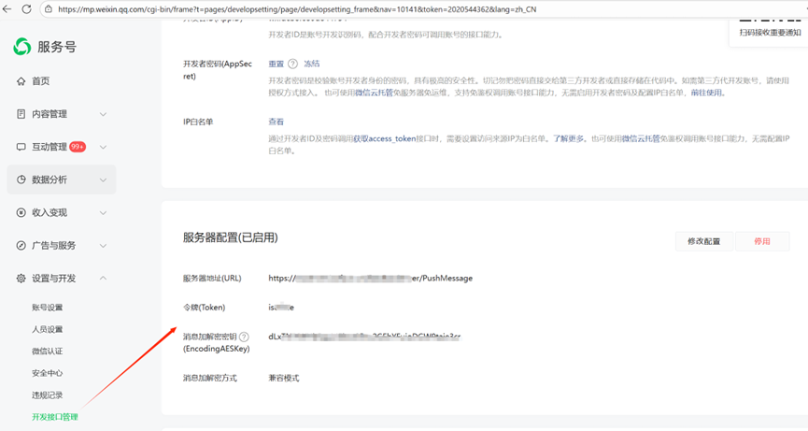Go to 安全中心 in the sidebar
Image resolution: width=808 pixels, height=431 pixels.
pyautogui.click(x=47, y=373)
